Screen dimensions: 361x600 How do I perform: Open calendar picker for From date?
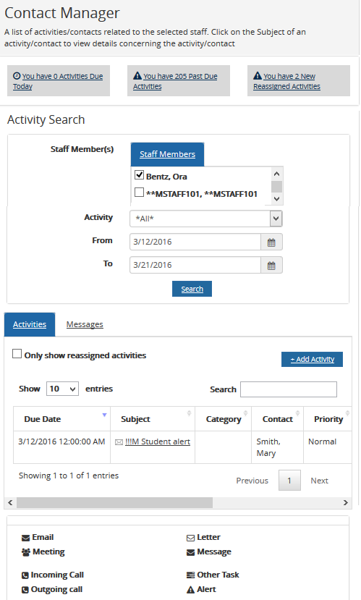pos(271,242)
